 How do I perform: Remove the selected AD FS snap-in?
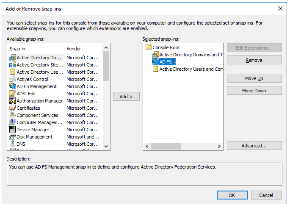[254, 61]
